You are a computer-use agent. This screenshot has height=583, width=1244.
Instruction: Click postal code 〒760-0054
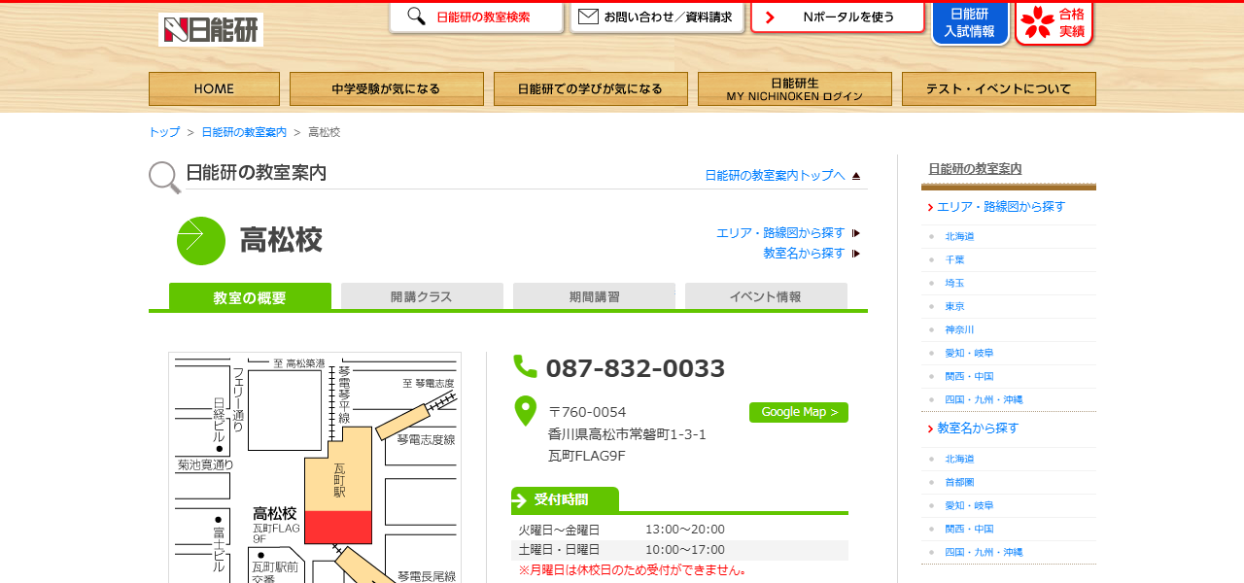(x=587, y=412)
